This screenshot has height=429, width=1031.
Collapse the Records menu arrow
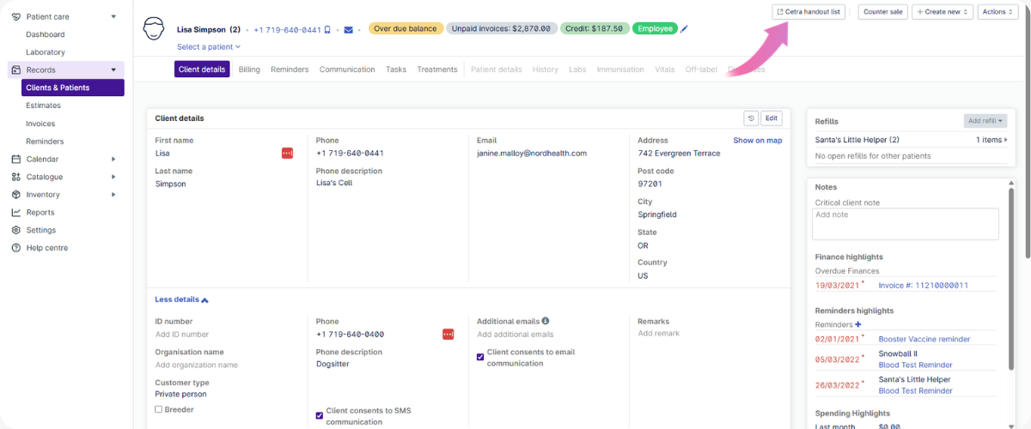(x=113, y=70)
